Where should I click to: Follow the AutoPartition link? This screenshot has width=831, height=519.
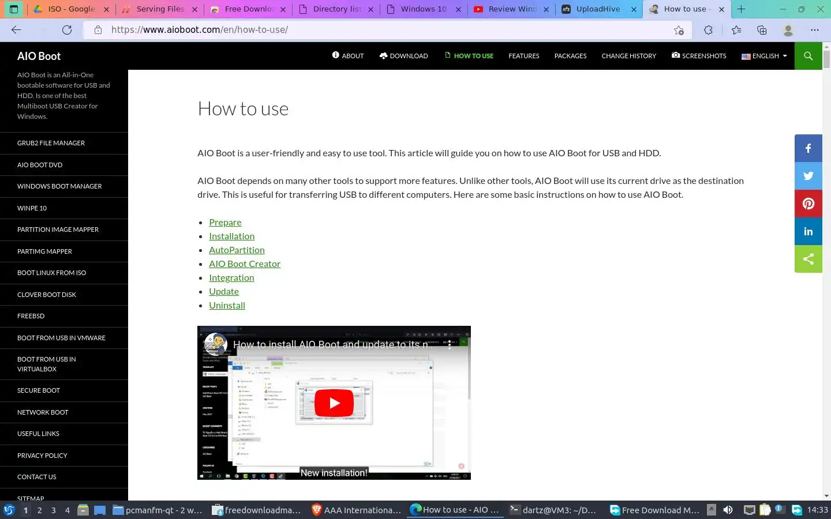pyautogui.click(x=237, y=250)
